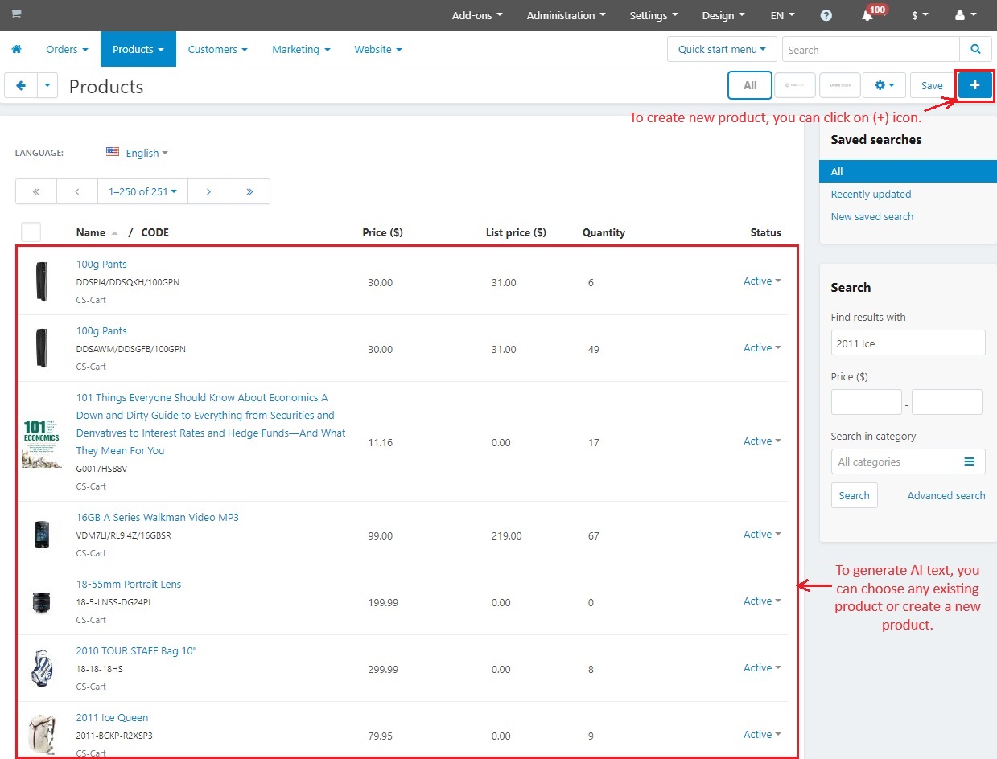Tick the select-all products checkbox
Viewport: 997px width, 759px height.
(31, 232)
